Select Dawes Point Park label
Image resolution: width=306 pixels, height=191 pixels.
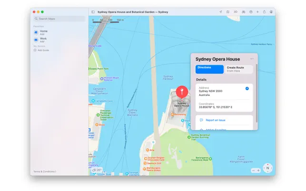tap(99, 68)
